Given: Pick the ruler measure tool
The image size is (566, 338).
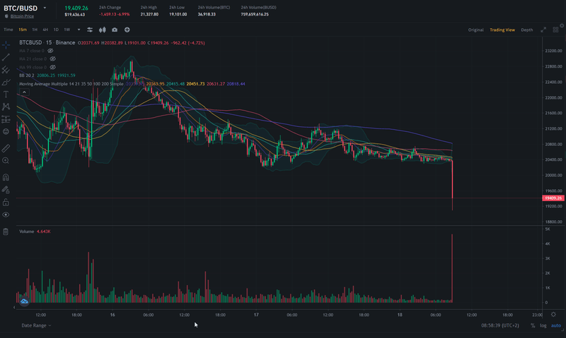Looking at the screenshot, I should (6, 149).
